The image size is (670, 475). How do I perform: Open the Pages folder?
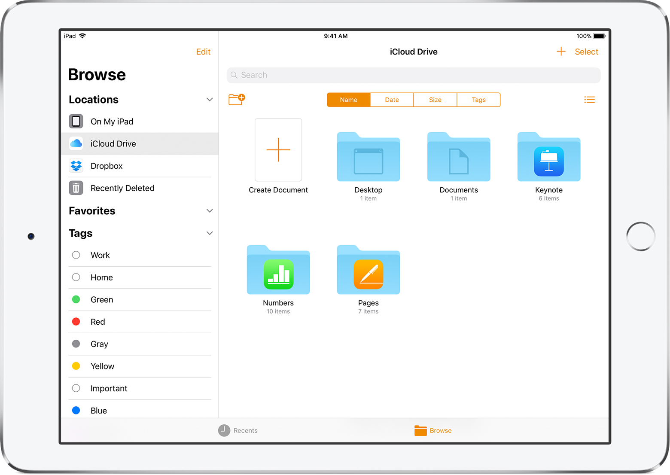[368, 271]
